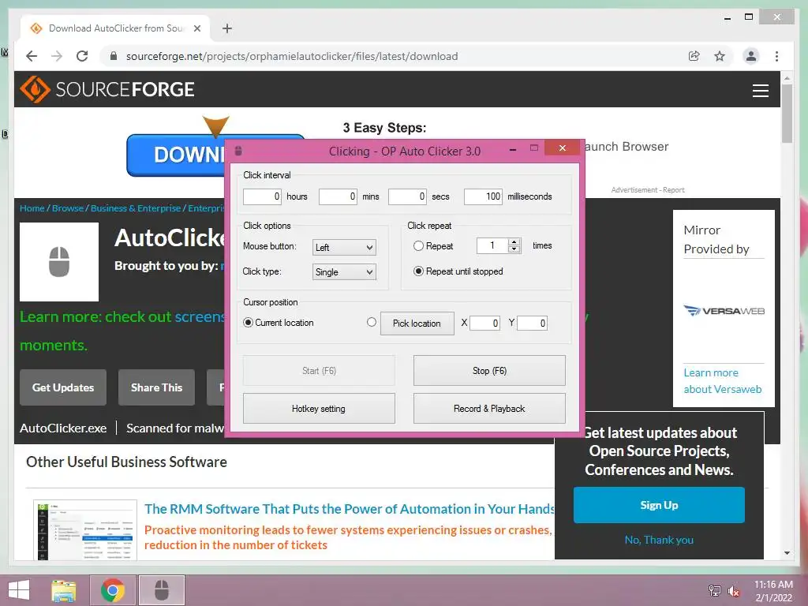The image size is (808, 606).
Task: Close the Download AutoClicker tab
Action: [196, 28]
